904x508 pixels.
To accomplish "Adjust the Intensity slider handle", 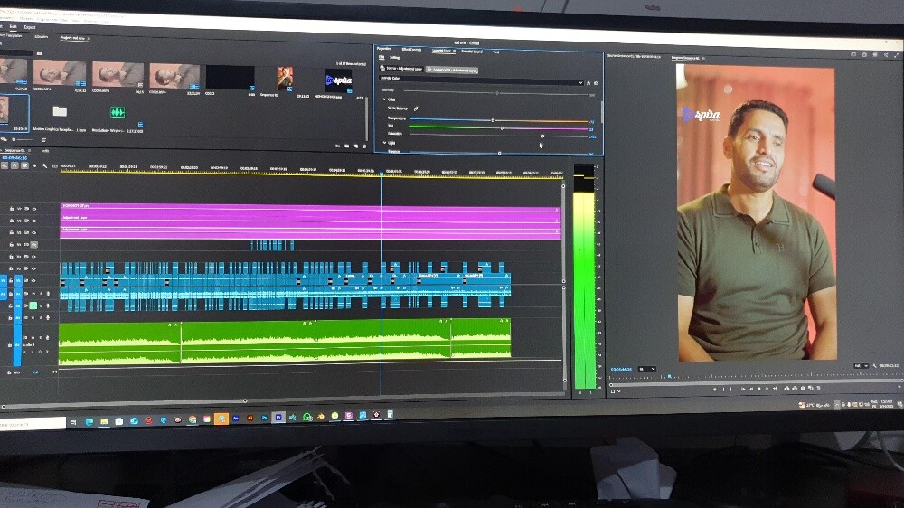I will [x=497, y=93].
